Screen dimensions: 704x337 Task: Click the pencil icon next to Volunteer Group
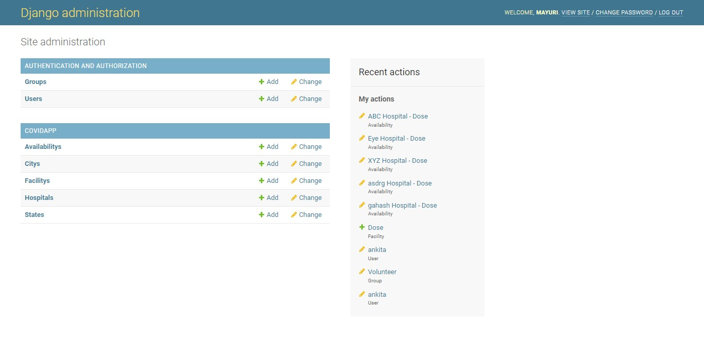(361, 272)
